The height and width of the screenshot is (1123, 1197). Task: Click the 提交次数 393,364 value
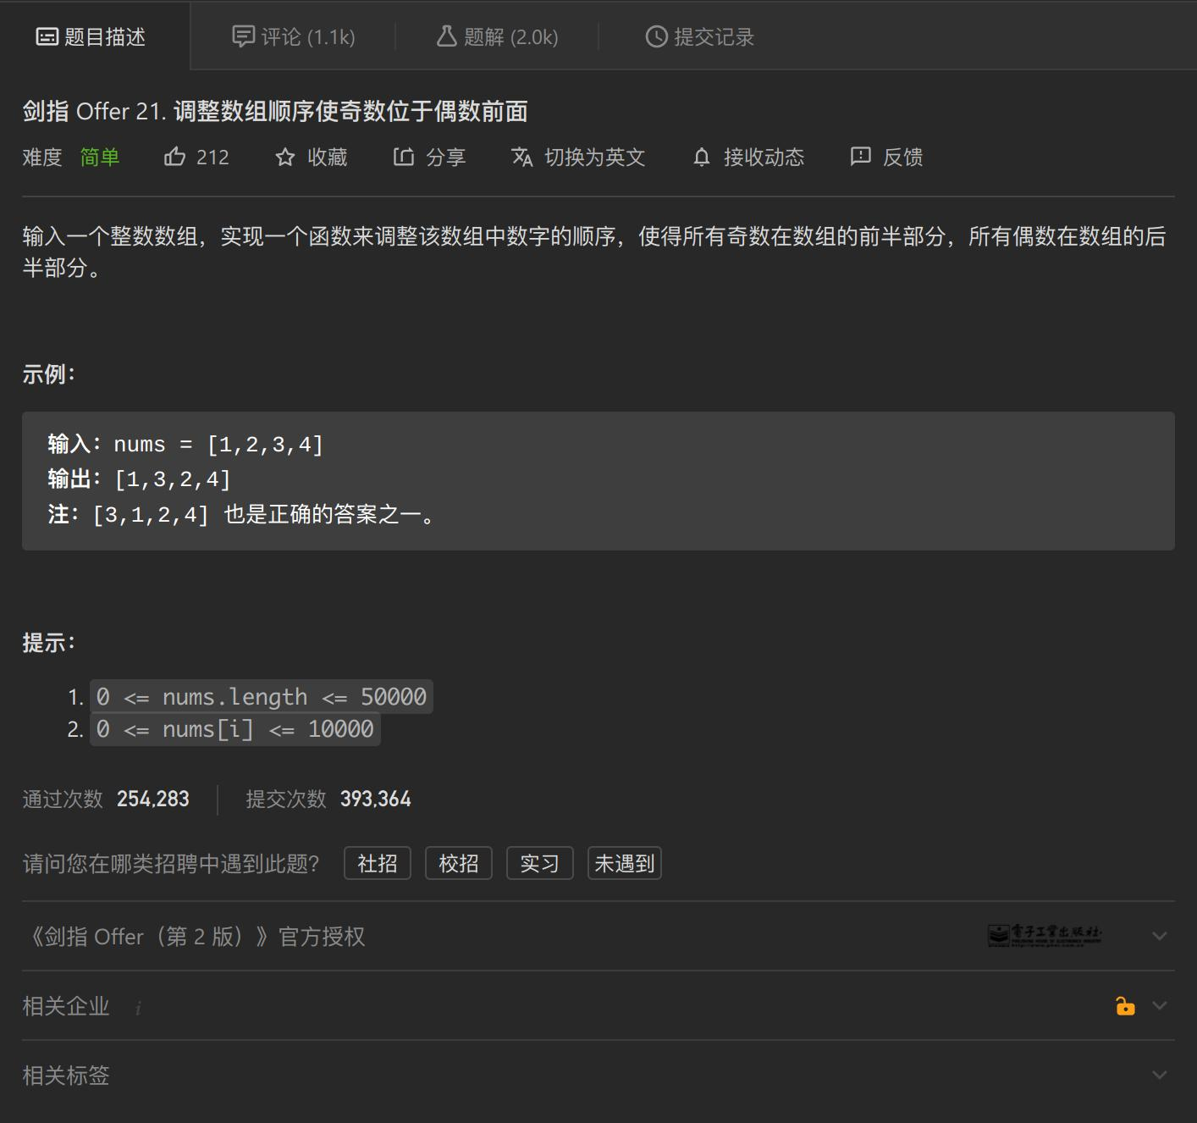coord(376,799)
